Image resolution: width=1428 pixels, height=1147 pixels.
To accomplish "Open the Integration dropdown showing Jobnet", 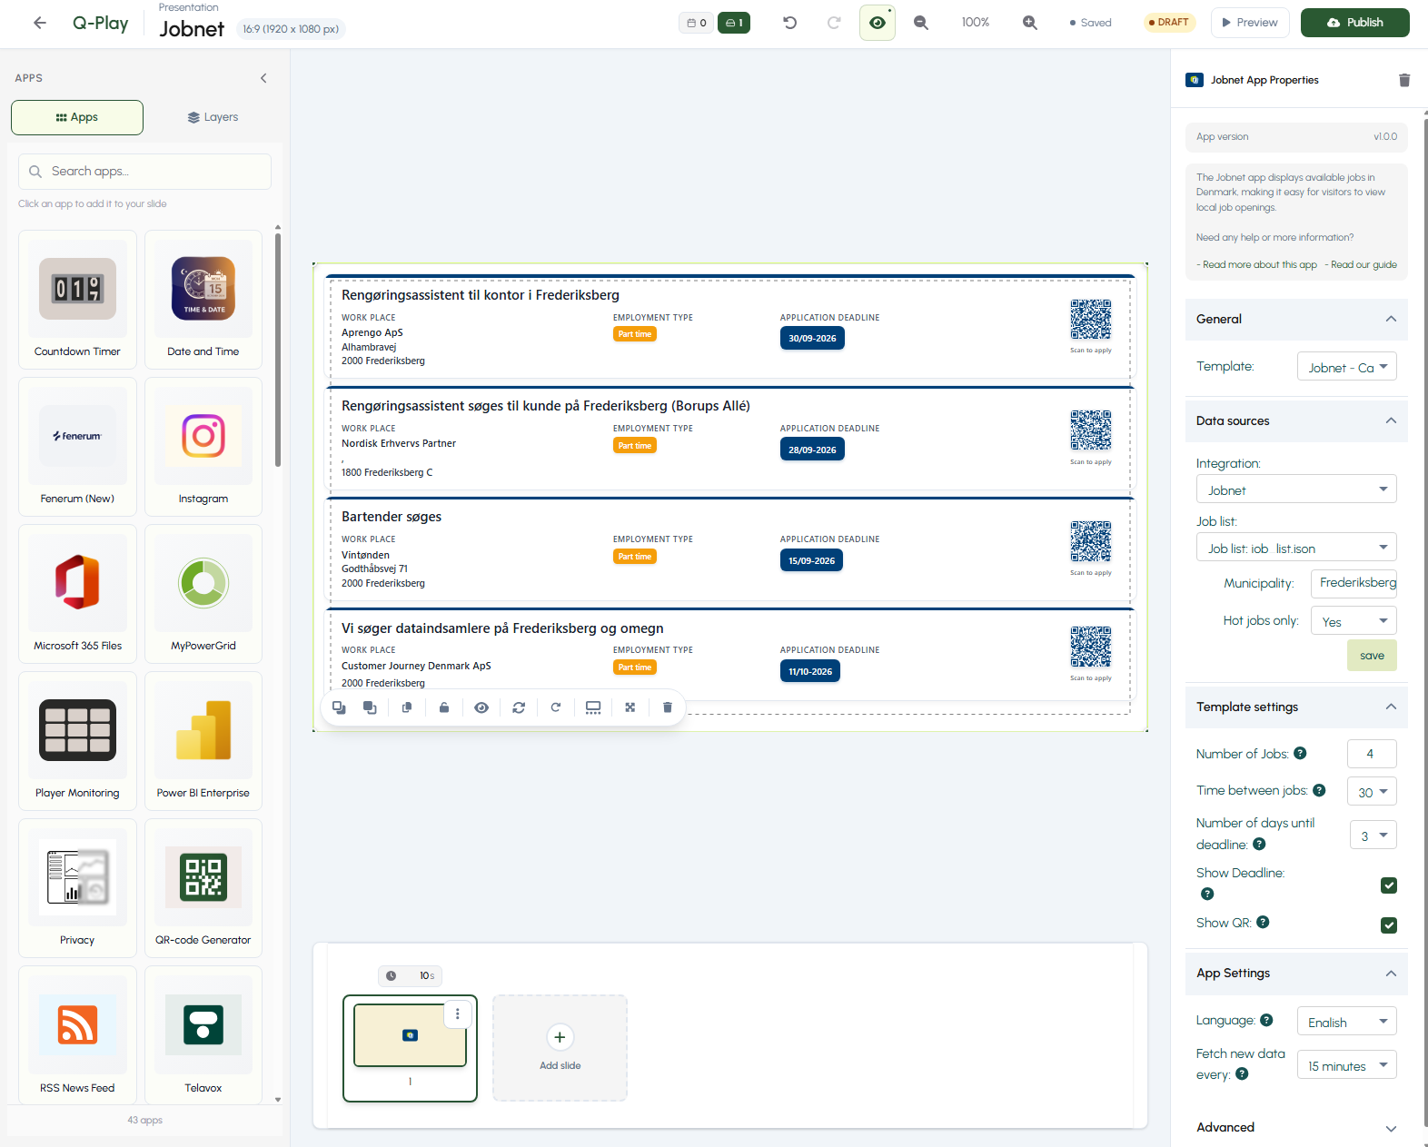I will click(1296, 489).
